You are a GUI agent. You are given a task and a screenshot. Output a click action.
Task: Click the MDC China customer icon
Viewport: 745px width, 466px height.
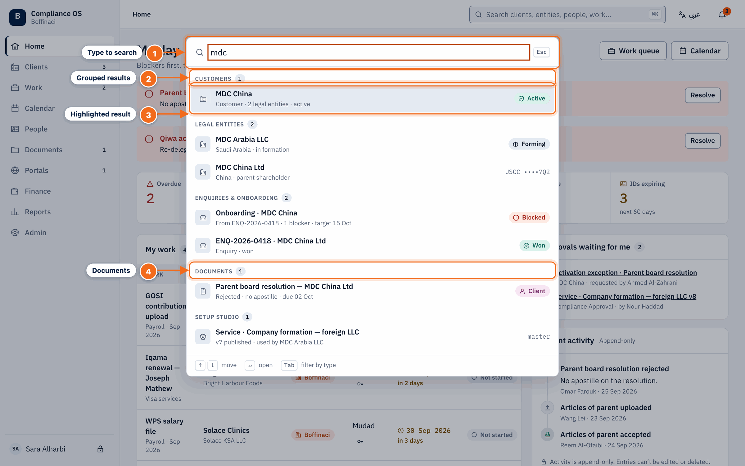coord(203,99)
